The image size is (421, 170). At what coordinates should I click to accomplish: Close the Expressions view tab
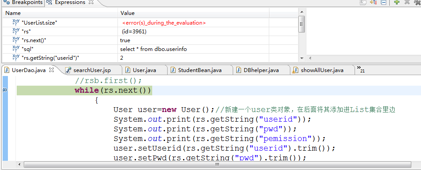coord(91,2)
